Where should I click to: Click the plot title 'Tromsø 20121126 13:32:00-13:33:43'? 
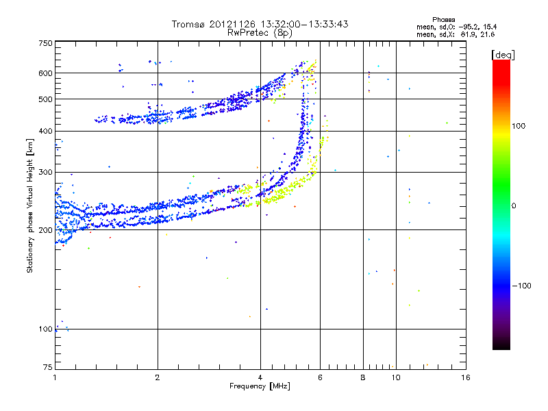tap(260, 24)
